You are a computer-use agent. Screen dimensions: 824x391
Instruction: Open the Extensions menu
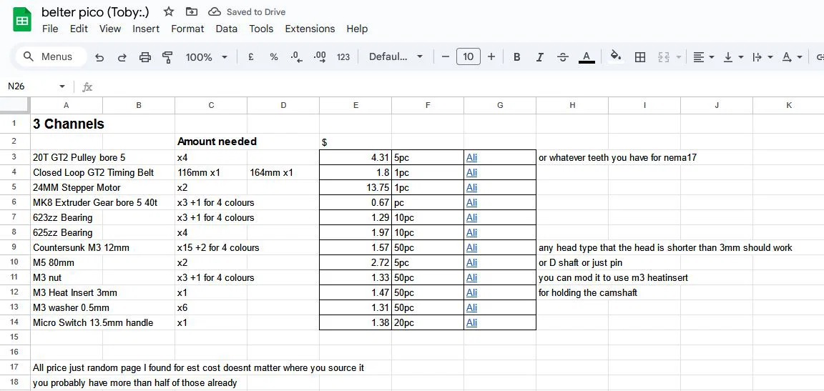[x=310, y=29]
